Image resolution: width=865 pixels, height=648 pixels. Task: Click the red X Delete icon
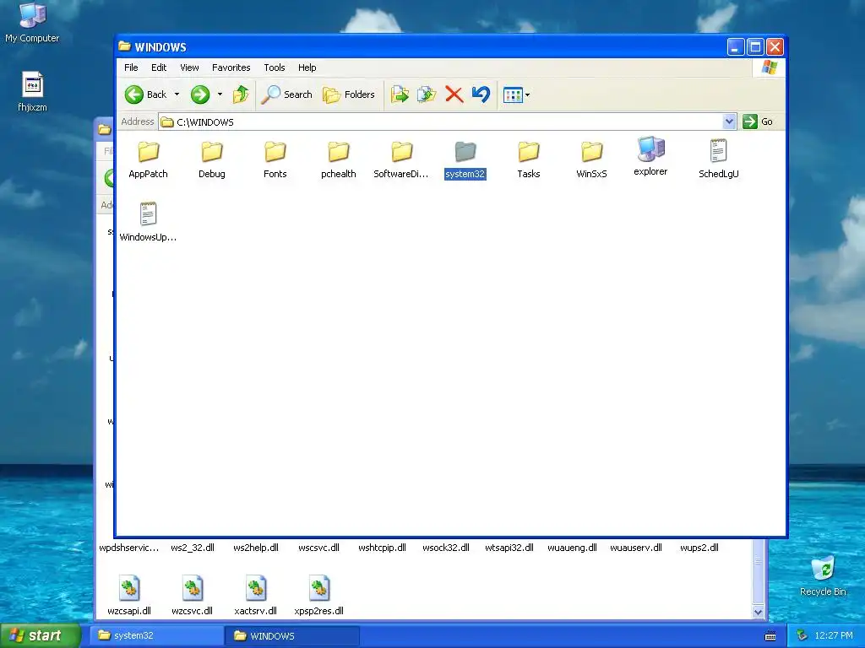454,94
